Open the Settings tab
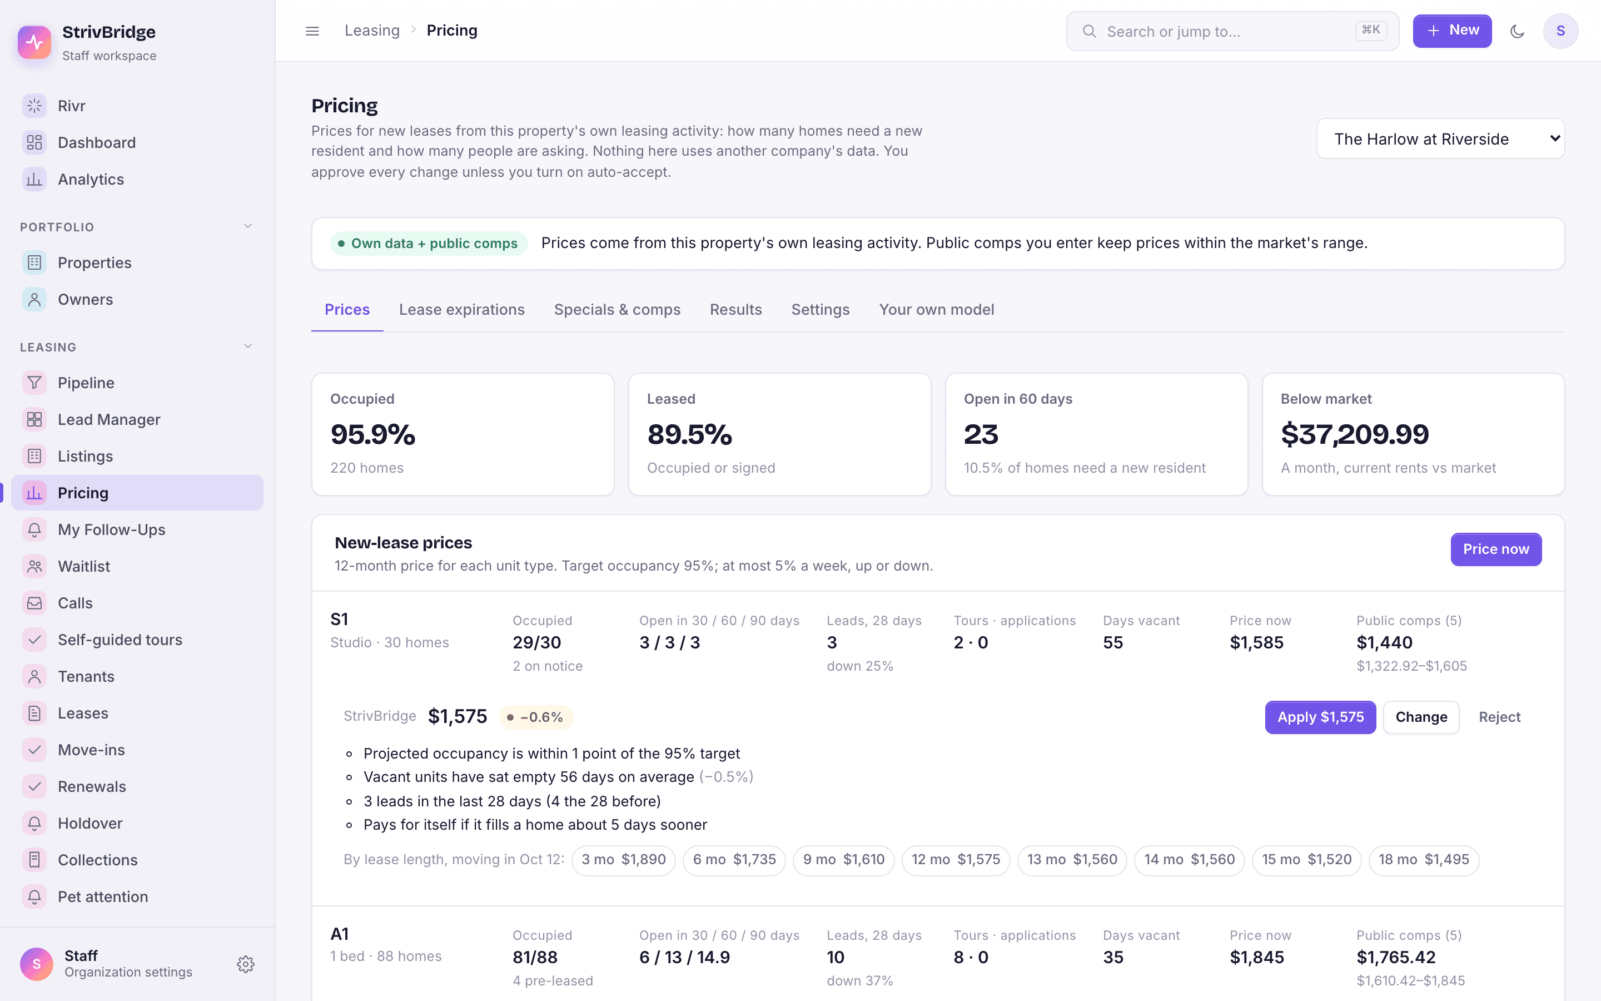 [x=821, y=310]
